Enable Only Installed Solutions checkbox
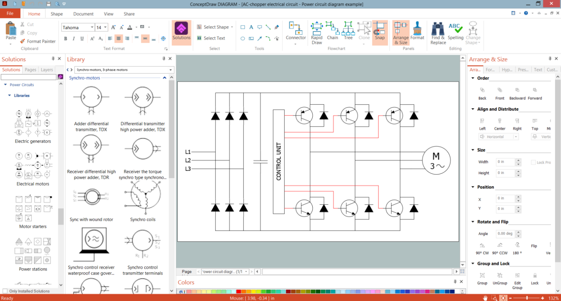This screenshot has width=561, height=301. 5,291
